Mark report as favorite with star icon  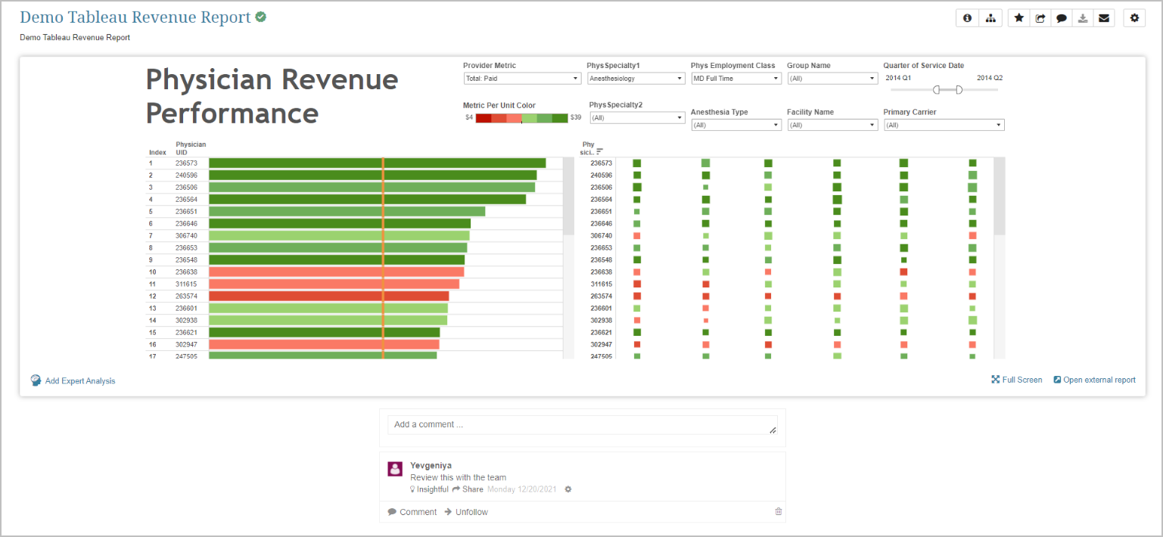click(x=1019, y=19)
